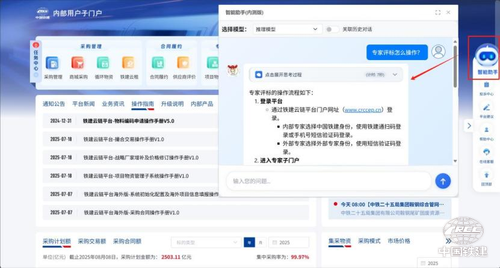The width and height of the screenshot is (500, 268).
Task: Select 采购计划额 tab
Action: (x=57, y=242)
